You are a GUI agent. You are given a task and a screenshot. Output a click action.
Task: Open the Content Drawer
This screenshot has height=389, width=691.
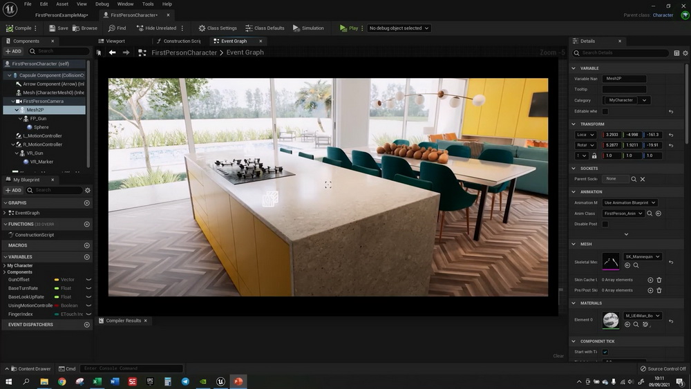(x=30, y=369)
